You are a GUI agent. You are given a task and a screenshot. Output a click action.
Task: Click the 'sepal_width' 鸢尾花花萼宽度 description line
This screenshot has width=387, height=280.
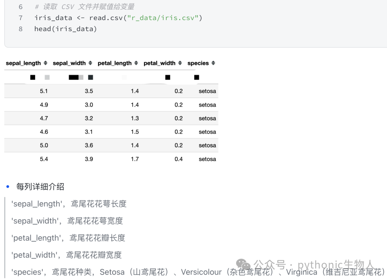pyautogui.click(x=67, y=221)
